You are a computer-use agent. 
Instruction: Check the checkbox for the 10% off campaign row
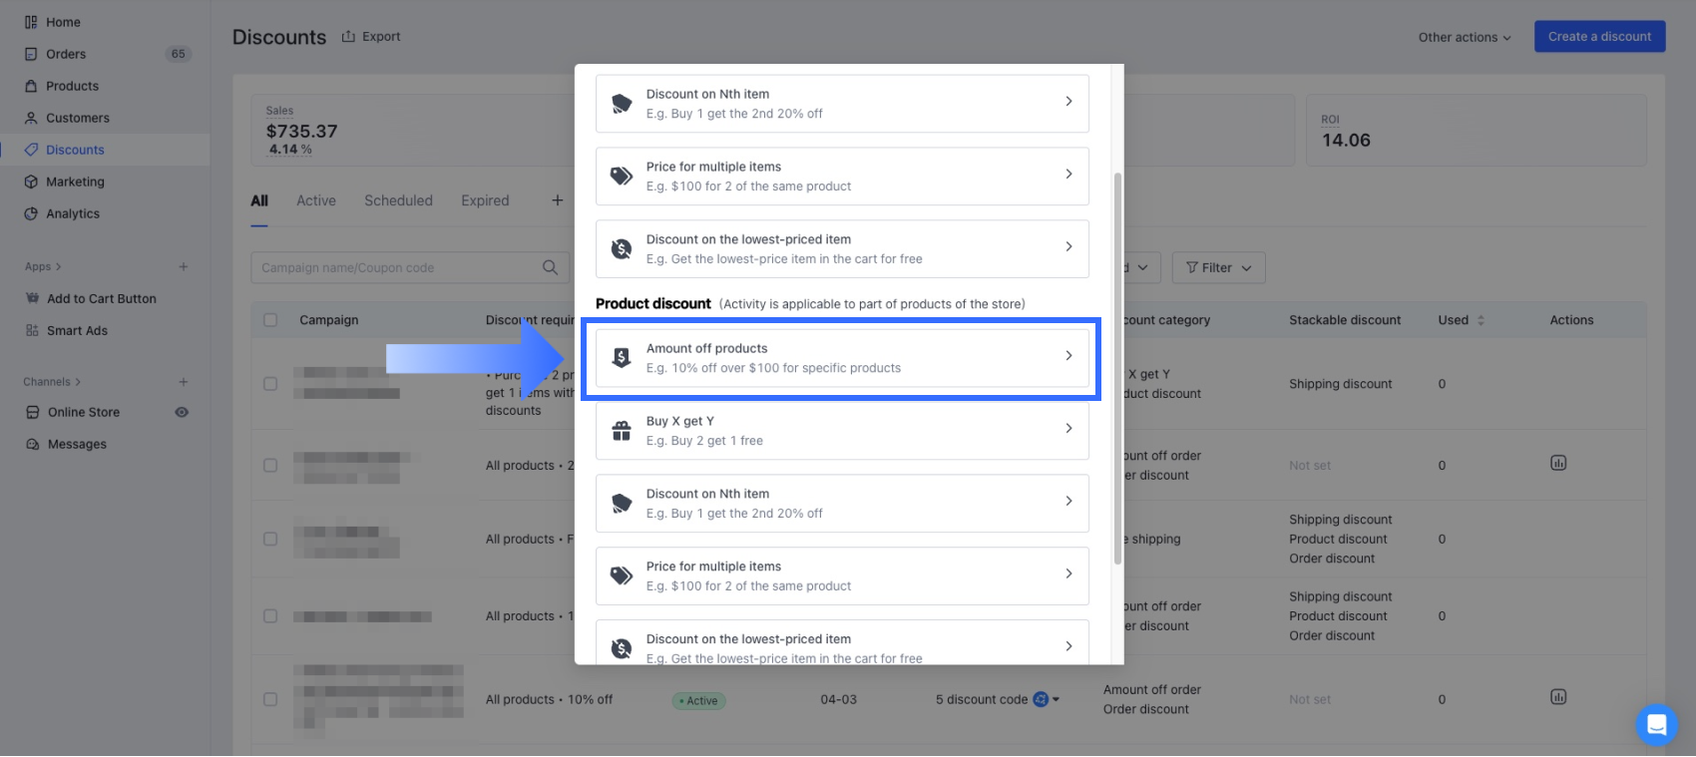tap(270, 699)
